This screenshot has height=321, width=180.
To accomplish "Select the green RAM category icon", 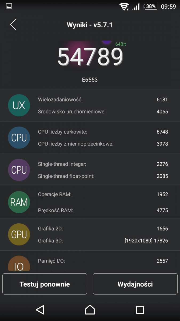I will click(19, 202).
